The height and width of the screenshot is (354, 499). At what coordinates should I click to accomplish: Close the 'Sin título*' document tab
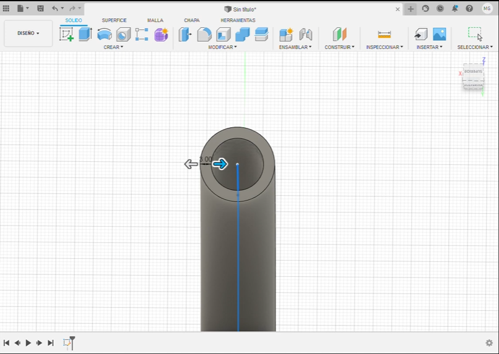pos(397,9)
